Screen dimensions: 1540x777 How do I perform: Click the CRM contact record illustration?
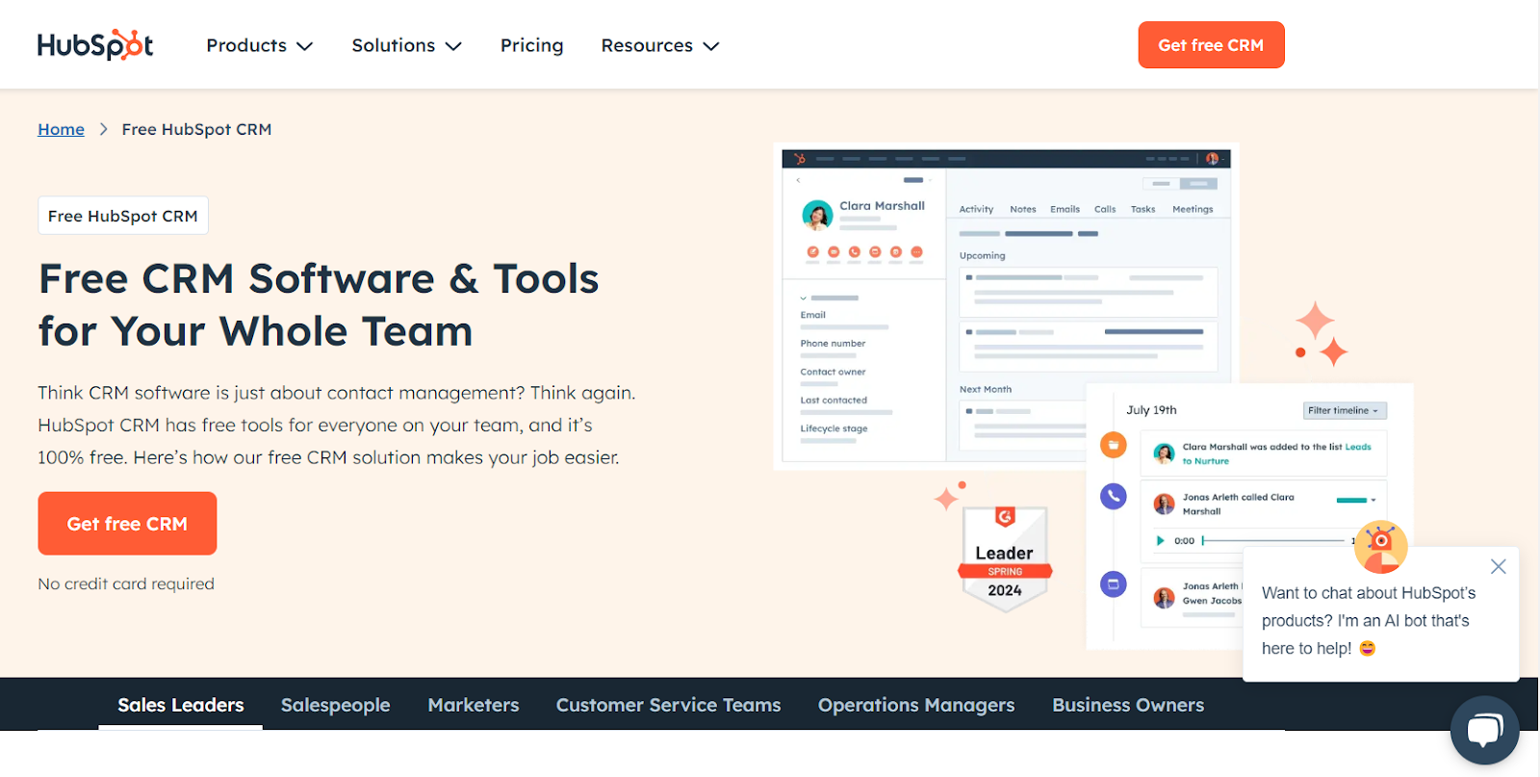pyautogui.click(x=1006, y=306)
